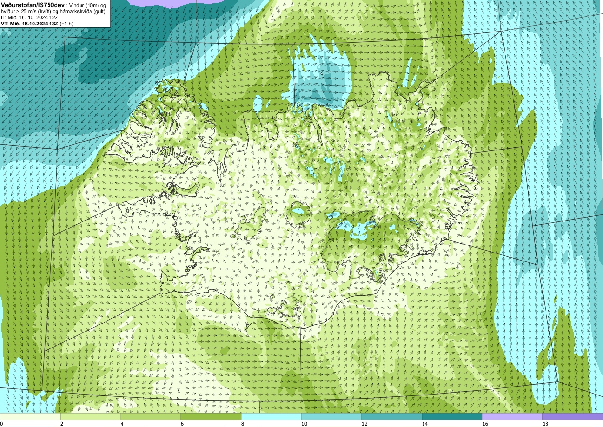Click the 8–10 m/s light cyan legend swatch
Screen dimensions: 603x427
click(x=271, y=417)
